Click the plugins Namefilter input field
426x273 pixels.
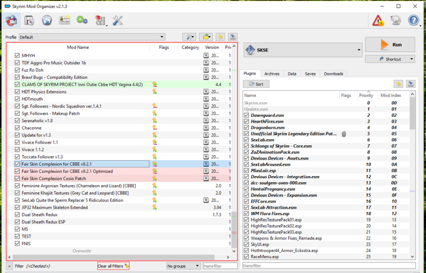coord(329,266)
